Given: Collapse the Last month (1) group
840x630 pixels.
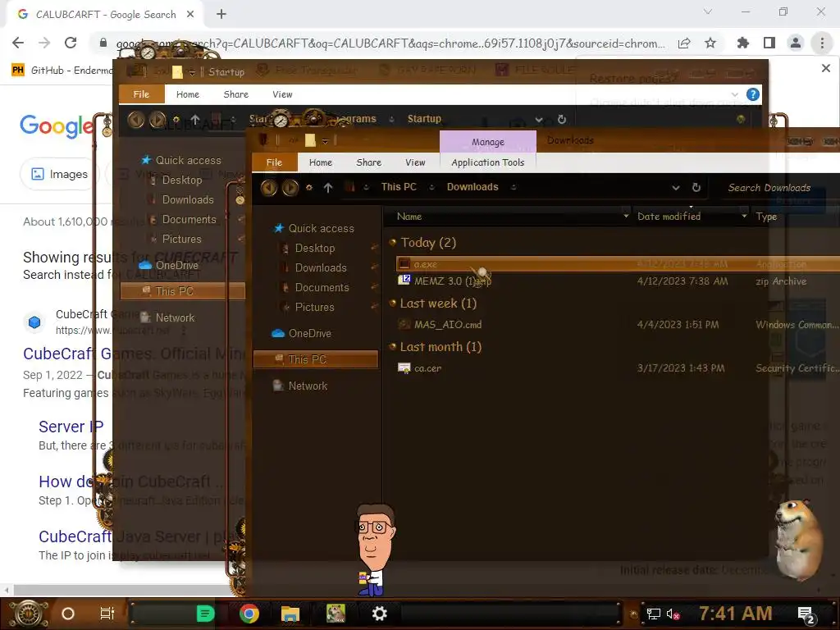Looking at the screenshot, I should [x=393, y=347].
